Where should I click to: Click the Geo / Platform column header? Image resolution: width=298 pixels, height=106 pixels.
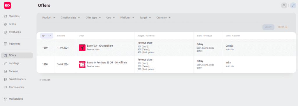point(233,36)
